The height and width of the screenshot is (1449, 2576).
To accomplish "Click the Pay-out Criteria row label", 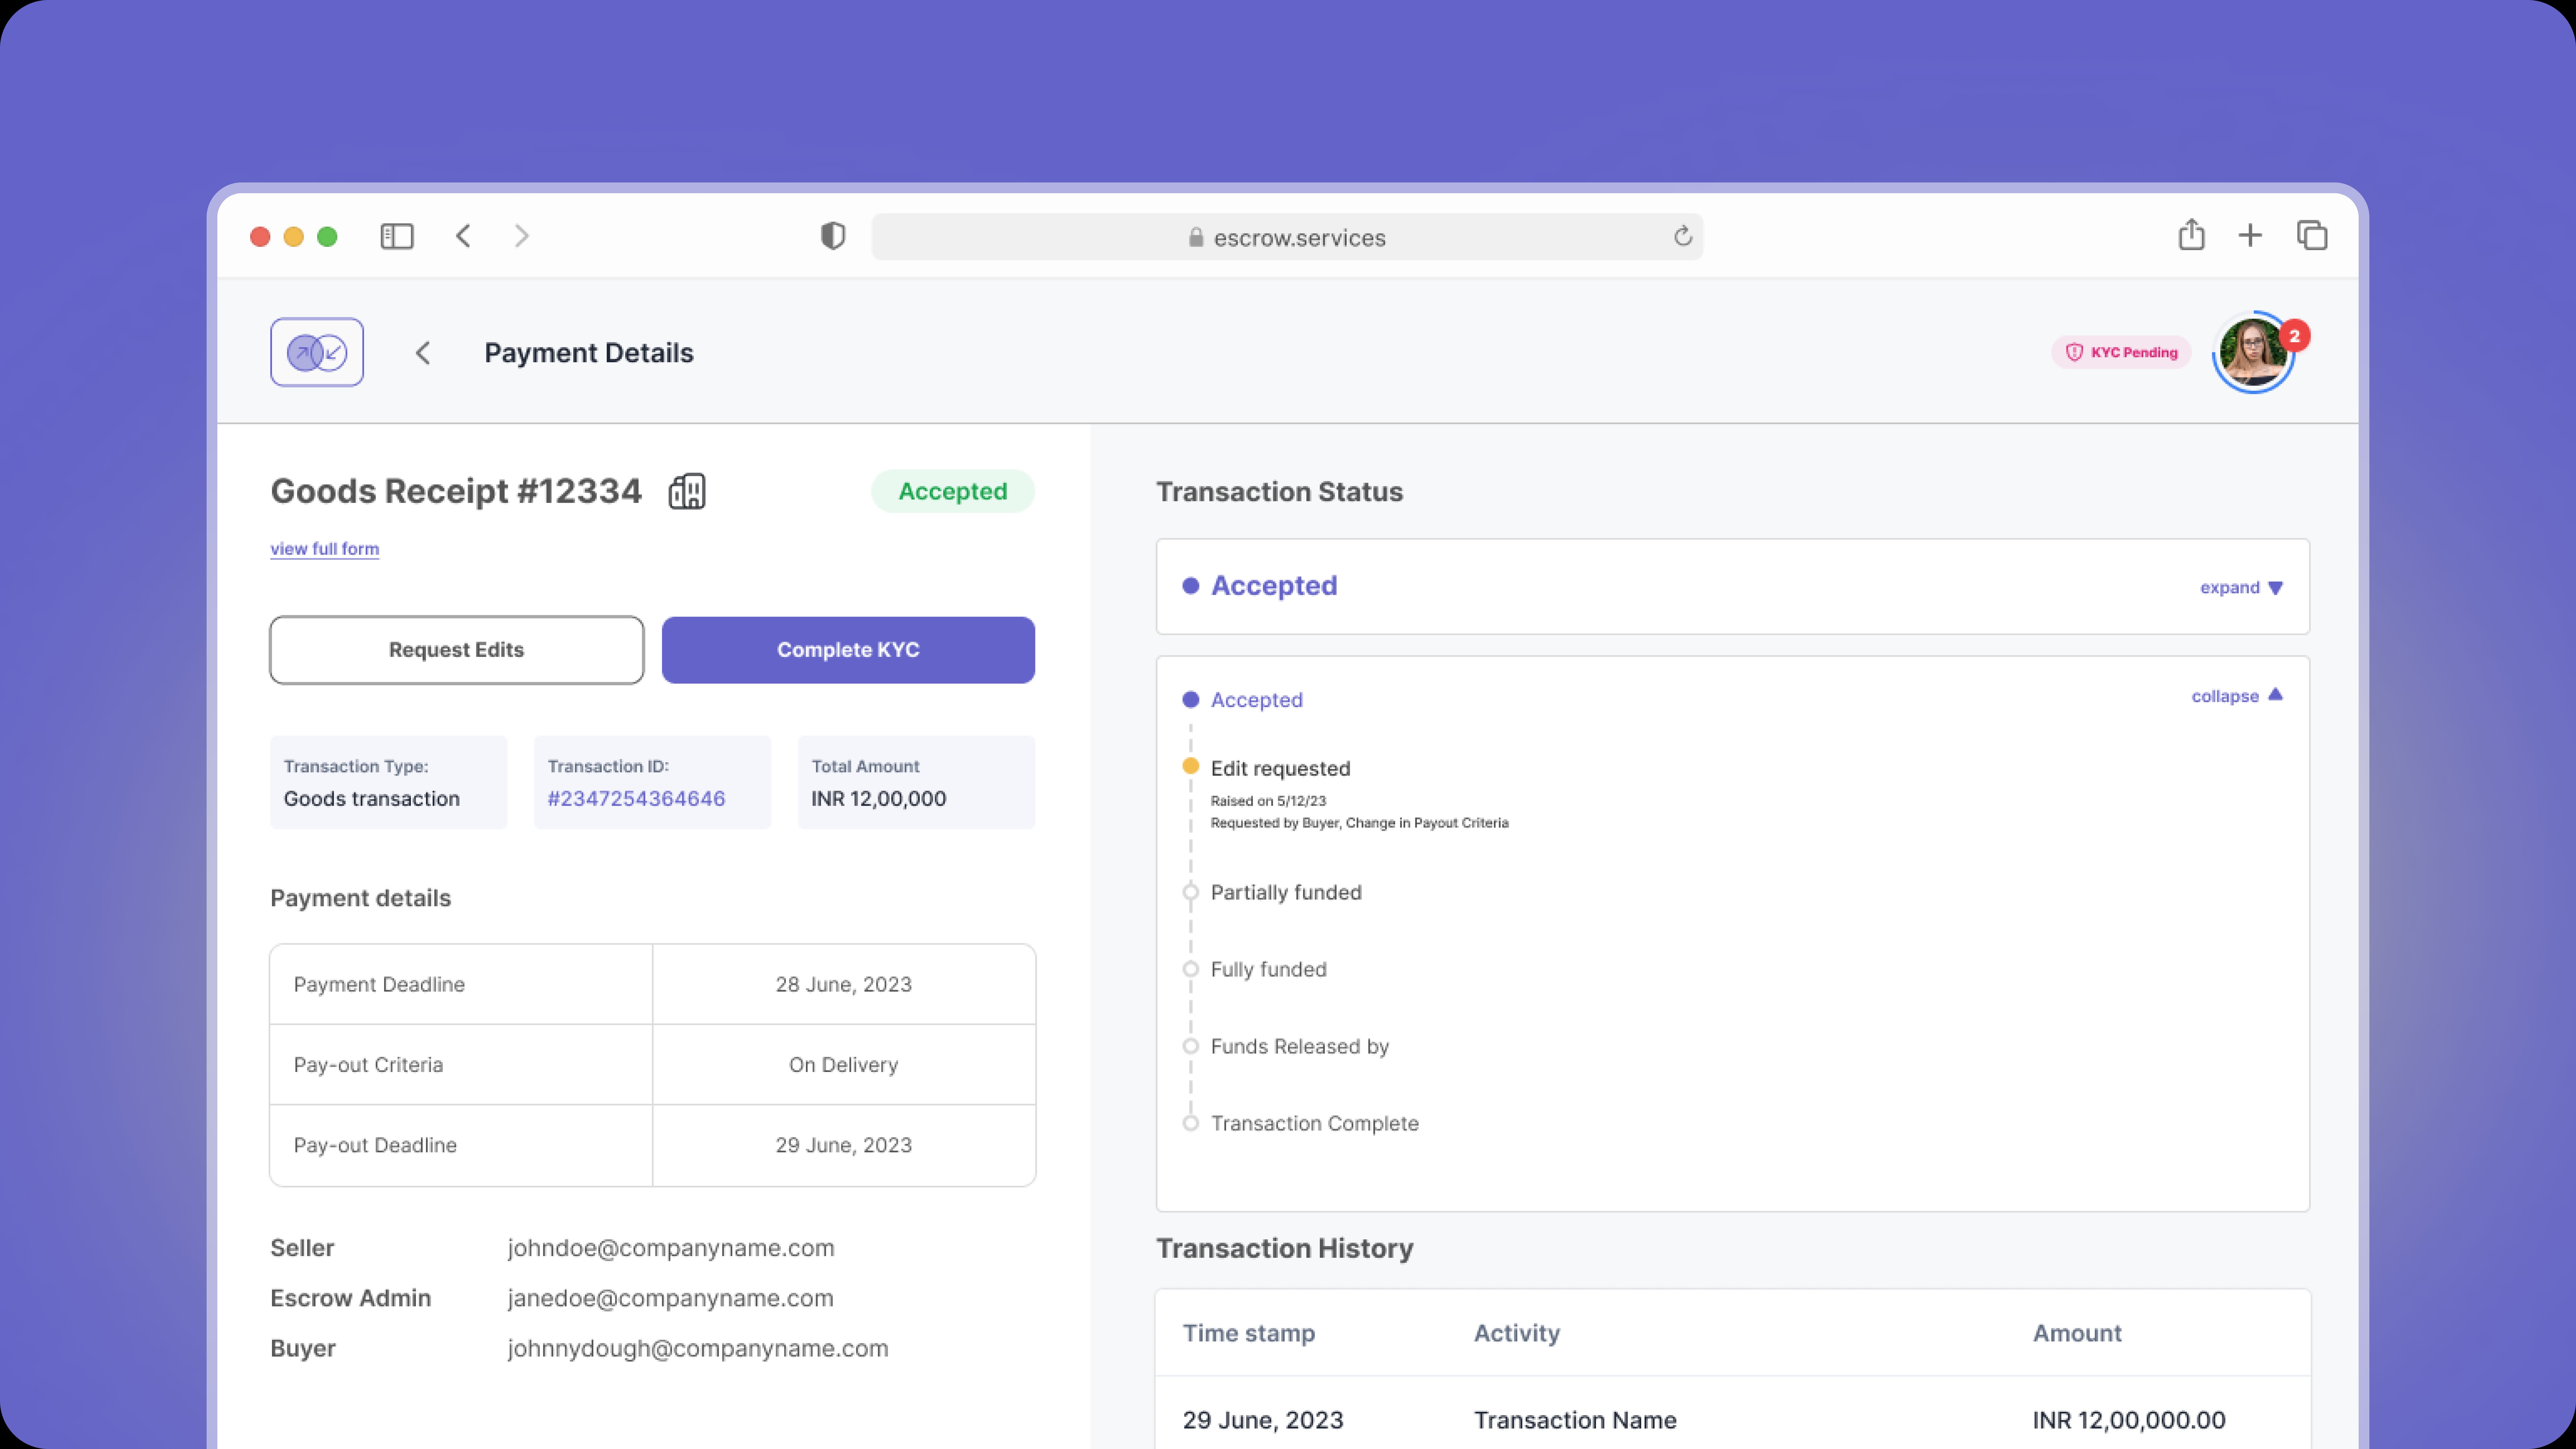I will pyautogui.click(x=368, y=1065).
